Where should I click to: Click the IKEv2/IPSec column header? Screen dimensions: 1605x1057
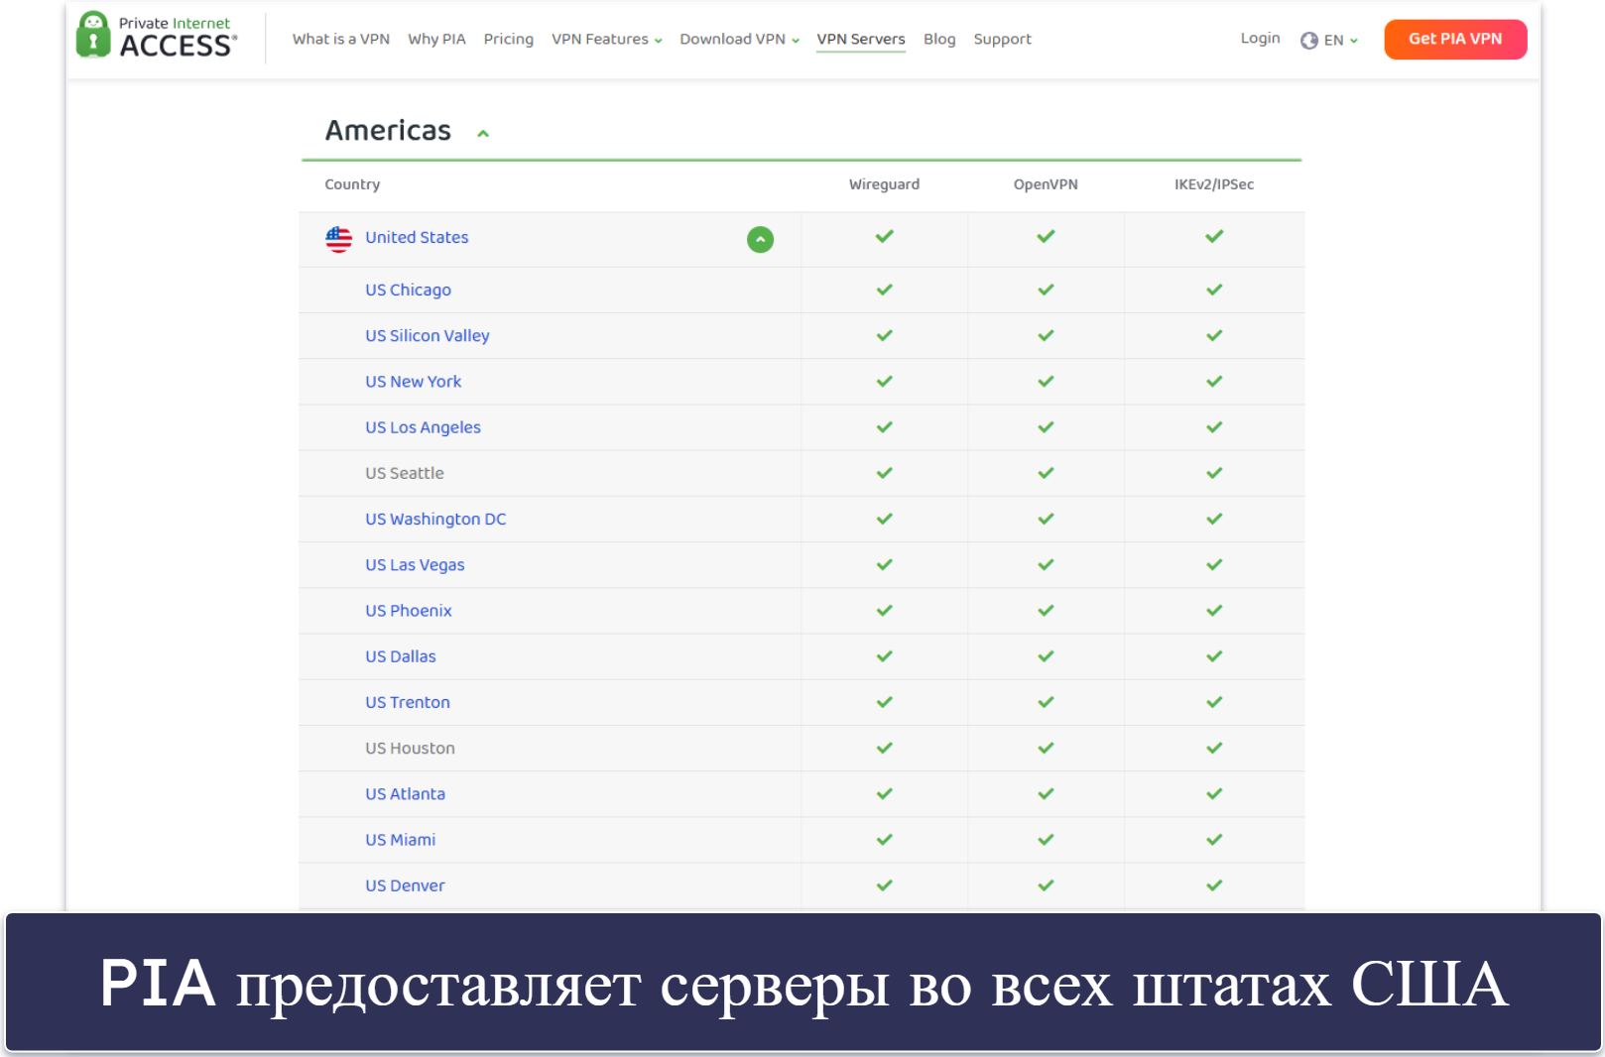coord(1214,184)
